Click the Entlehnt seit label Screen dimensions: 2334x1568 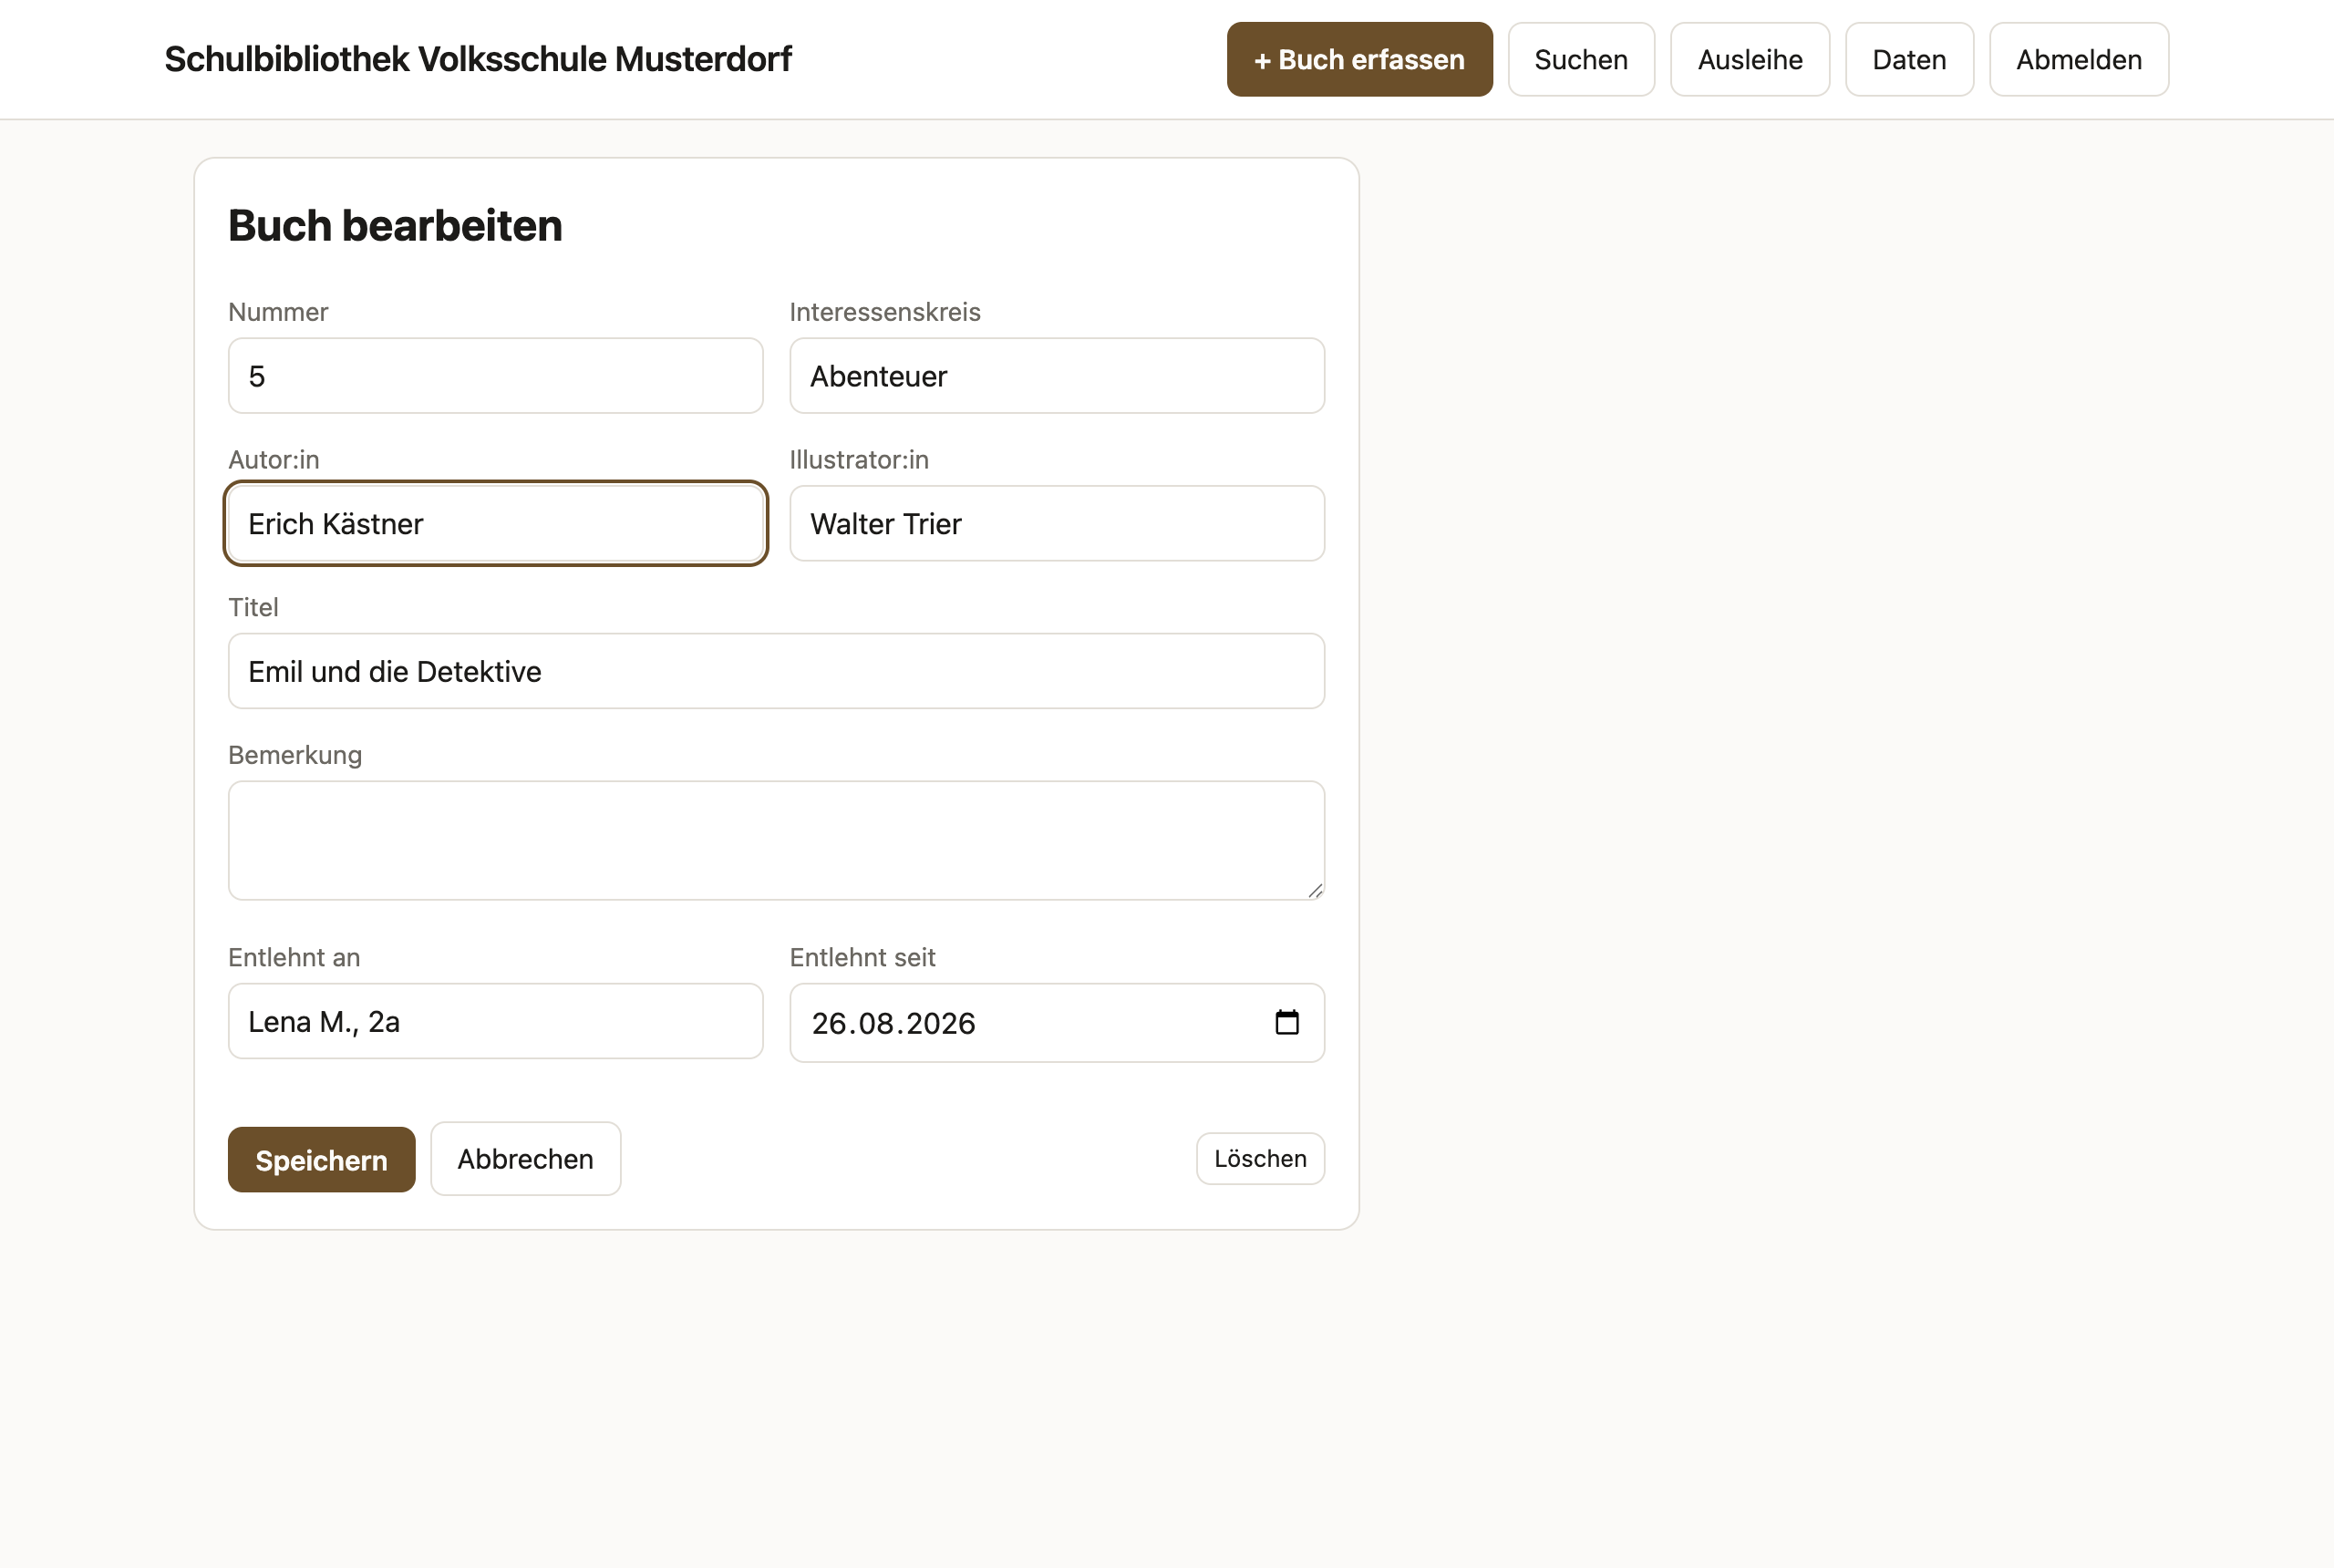[x=862, y=958]
